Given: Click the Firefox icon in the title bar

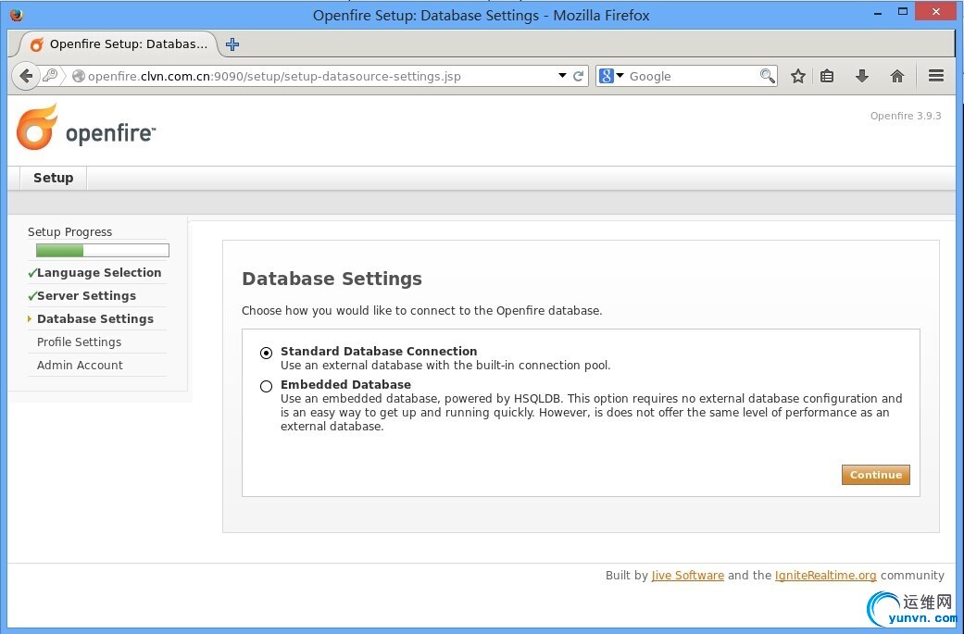Looking at the screenshot, I should [17, 15].
